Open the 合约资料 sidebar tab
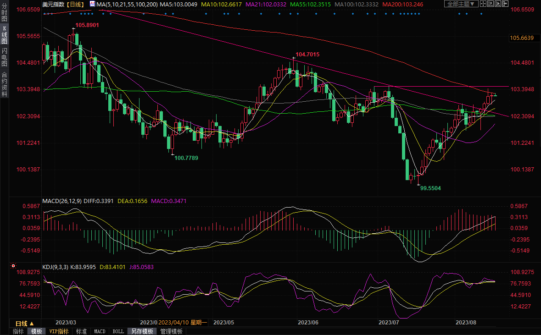 [x=4, y=84]
